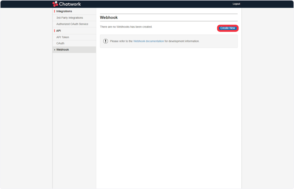
Task: Click the 'no Webhooks has been created' message
Action: pos(126,27)
